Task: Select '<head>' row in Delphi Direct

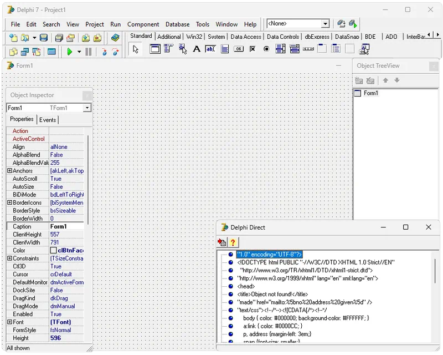Action: pos(246,286)
